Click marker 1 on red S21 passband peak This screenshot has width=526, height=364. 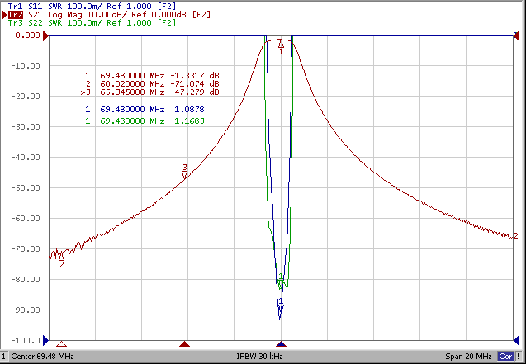[281, 45]
